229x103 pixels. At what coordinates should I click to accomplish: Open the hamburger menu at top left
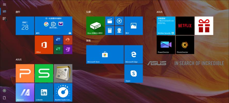4,4
